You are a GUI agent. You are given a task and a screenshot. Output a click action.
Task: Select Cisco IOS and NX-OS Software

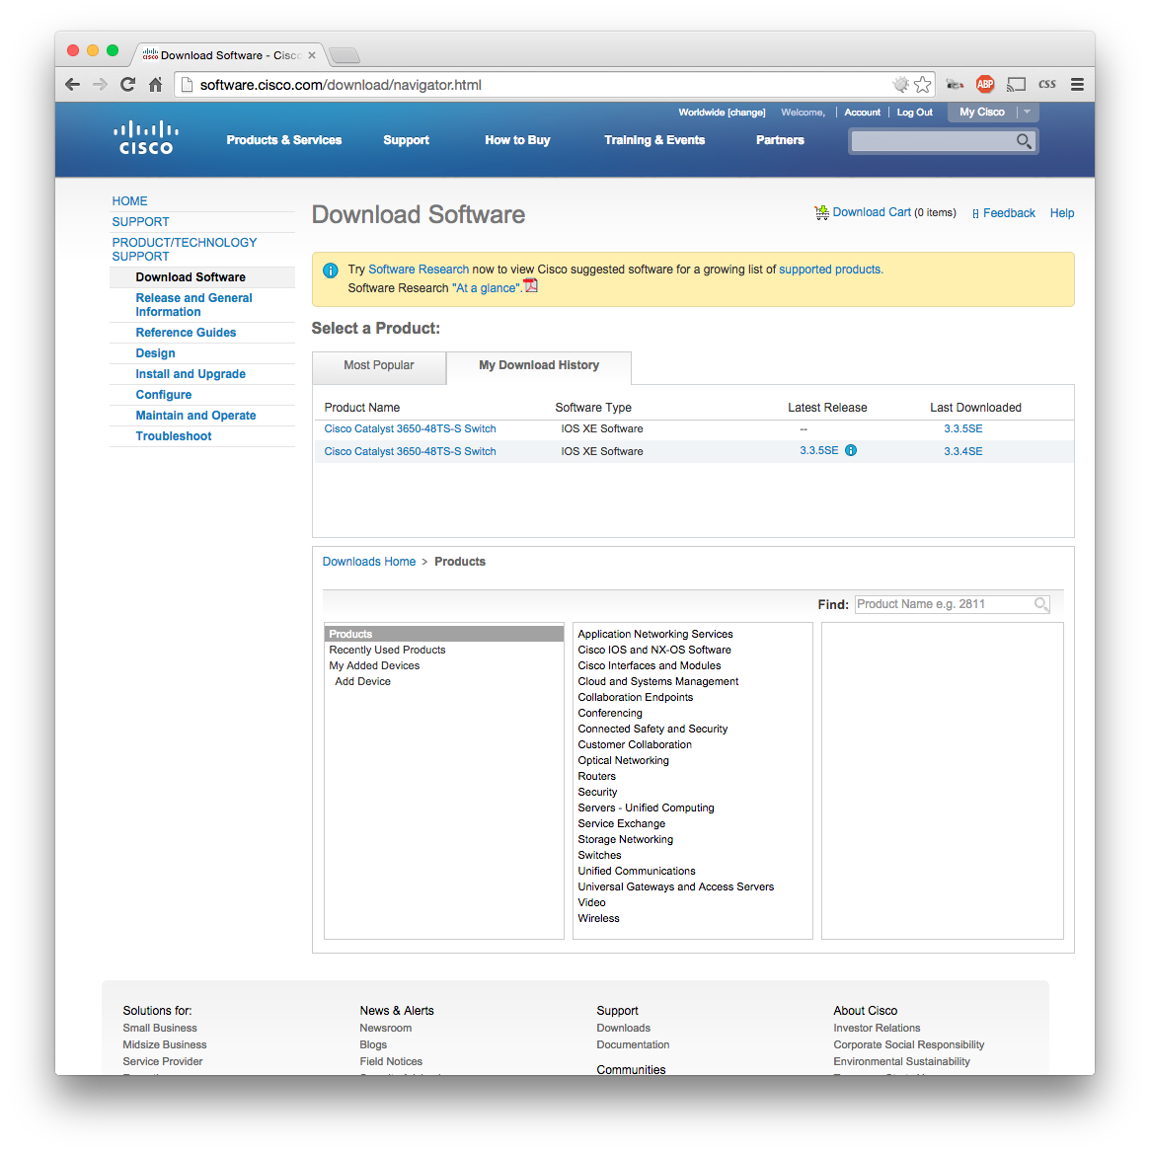(654, 650)
